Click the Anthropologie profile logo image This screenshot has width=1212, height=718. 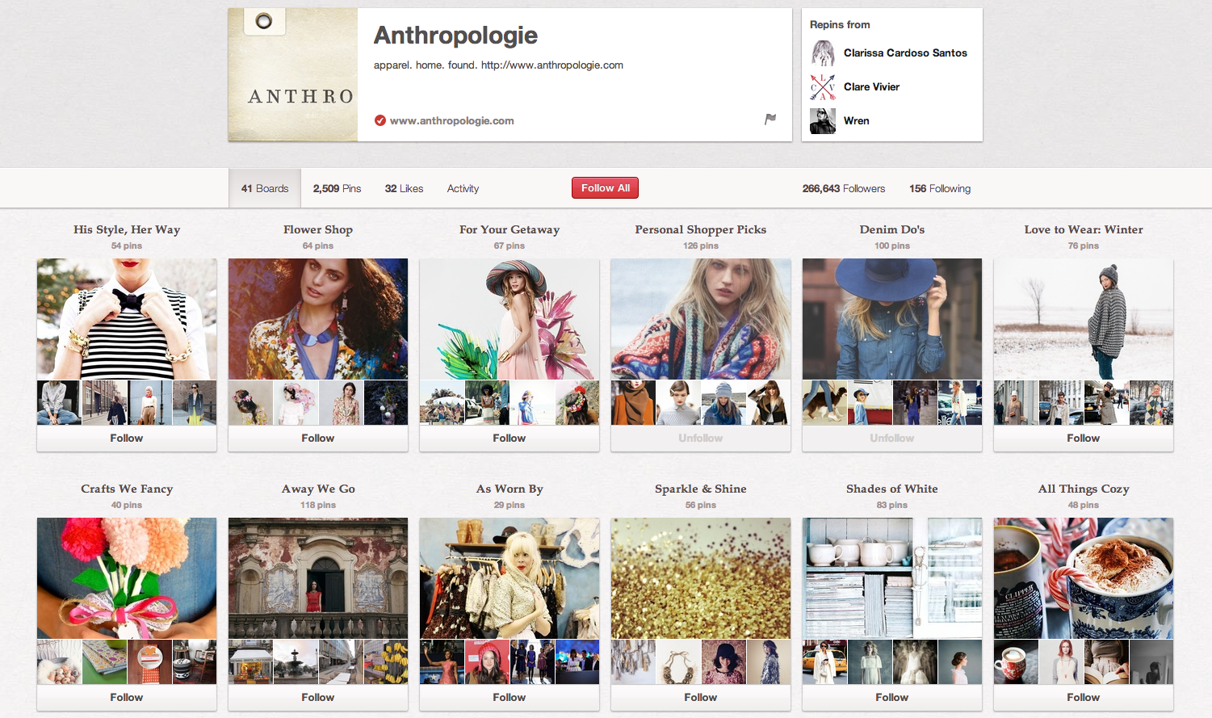[x=293, y=75]
